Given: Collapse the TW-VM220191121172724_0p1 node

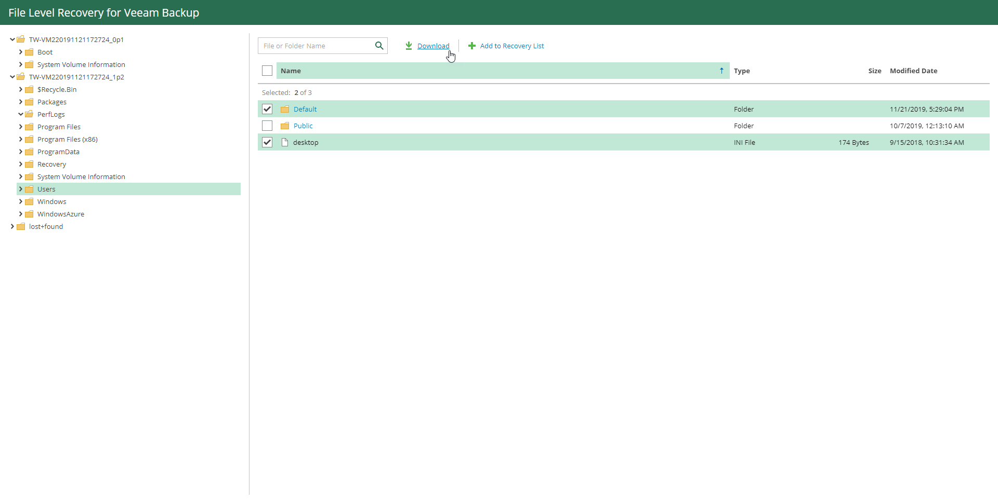Looking at the screenshot, I should (12, 39).
